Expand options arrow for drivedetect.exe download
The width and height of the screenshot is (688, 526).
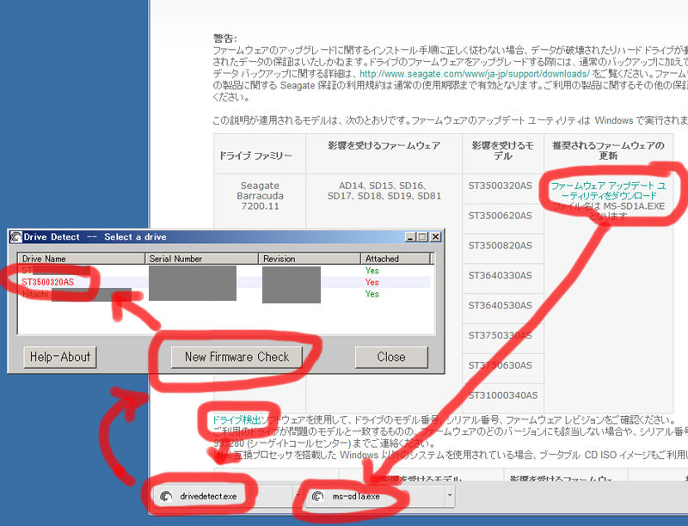tap(298, 496)
